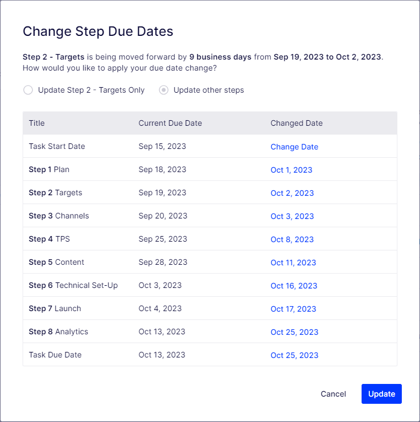Screen dimensions: 420x422
Task: Click the Current Due Date column header
Action: pos(170,123)
